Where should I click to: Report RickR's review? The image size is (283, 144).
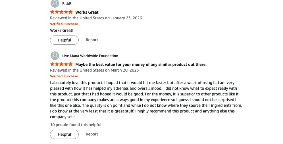coord(92,40)
